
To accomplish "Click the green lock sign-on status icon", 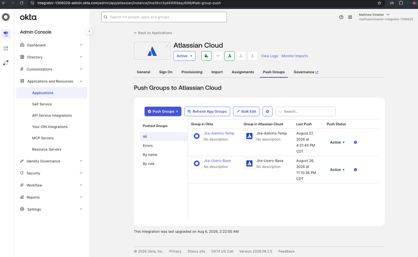I will tap(206, 56).
